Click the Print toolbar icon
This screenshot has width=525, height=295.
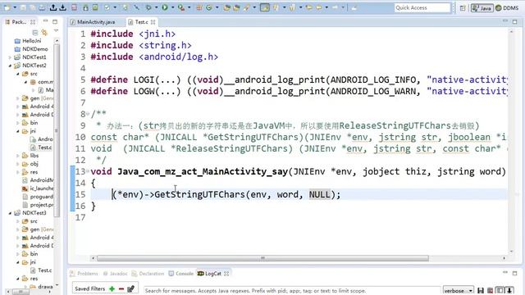click(x=42, y=7)
